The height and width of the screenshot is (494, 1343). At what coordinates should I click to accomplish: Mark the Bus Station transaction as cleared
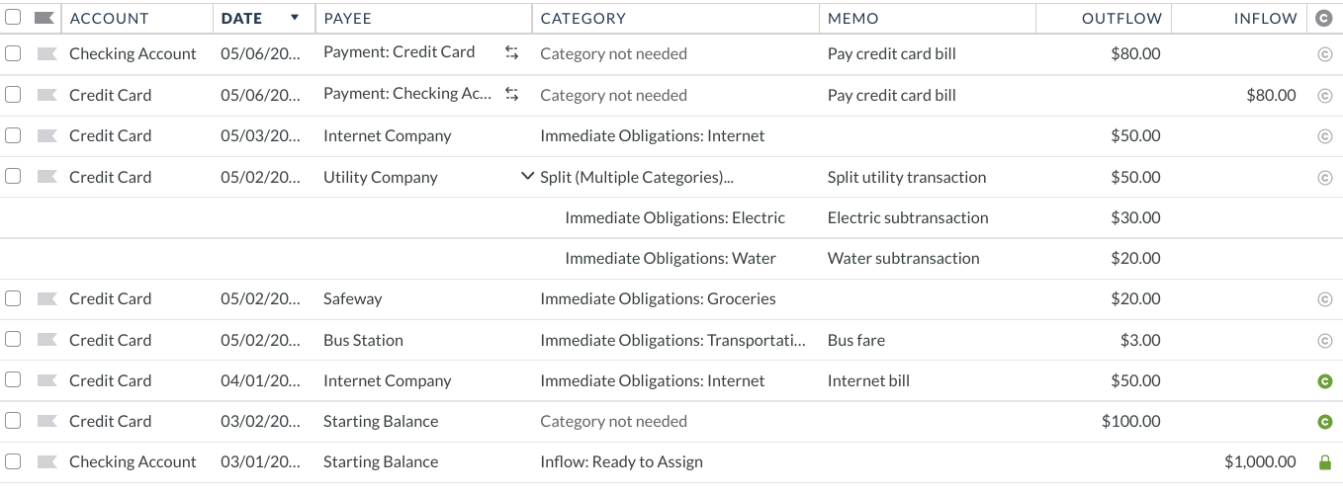click(x=1325, y=341)
